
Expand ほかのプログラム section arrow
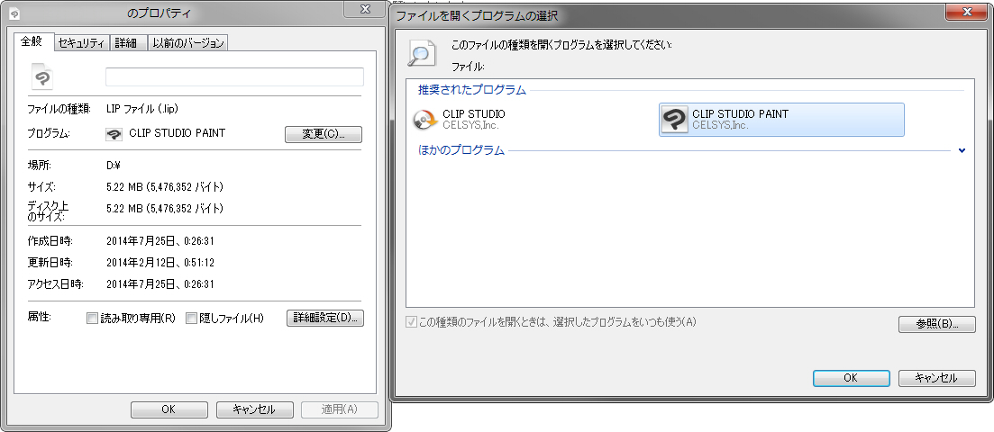click(962, 151)
